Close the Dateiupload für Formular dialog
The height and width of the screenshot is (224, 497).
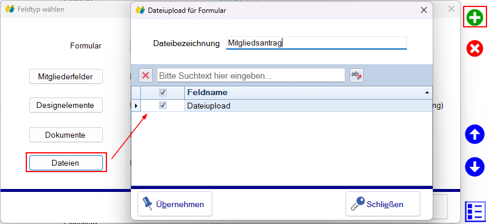pos(424,10)
